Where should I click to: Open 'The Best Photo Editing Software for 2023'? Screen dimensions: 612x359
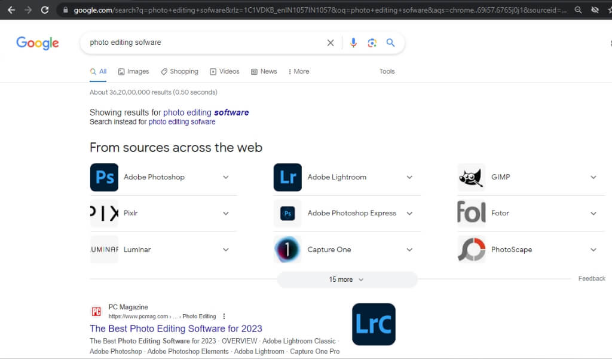coord(176,328)
